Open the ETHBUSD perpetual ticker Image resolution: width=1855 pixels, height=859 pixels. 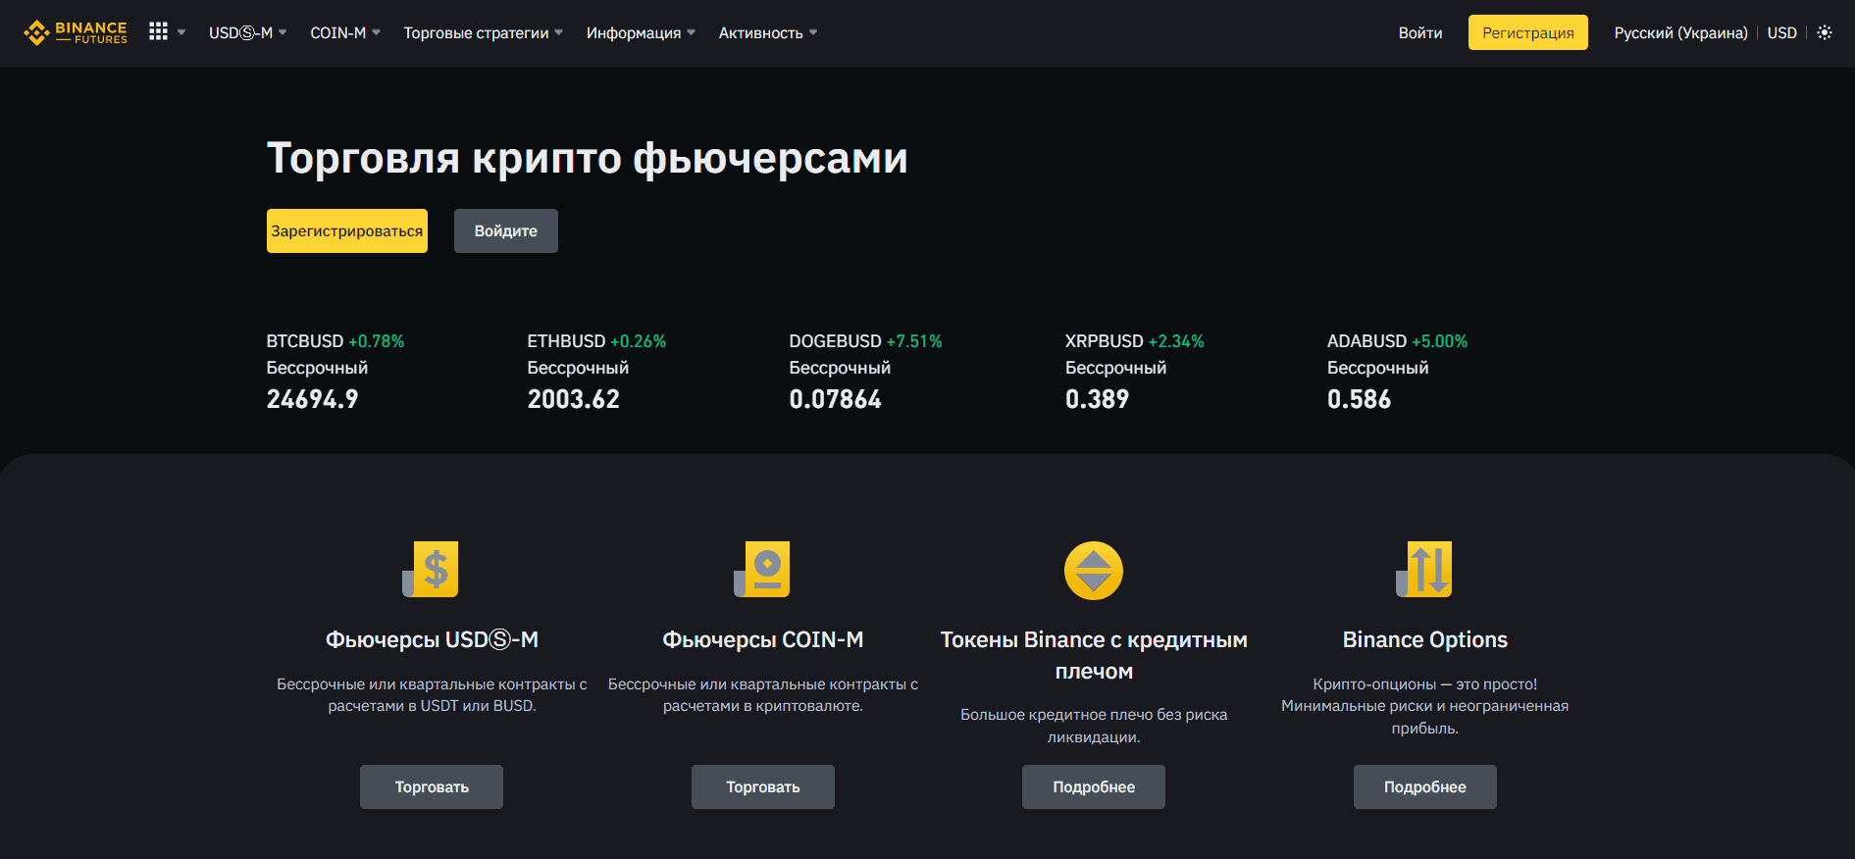596,371
